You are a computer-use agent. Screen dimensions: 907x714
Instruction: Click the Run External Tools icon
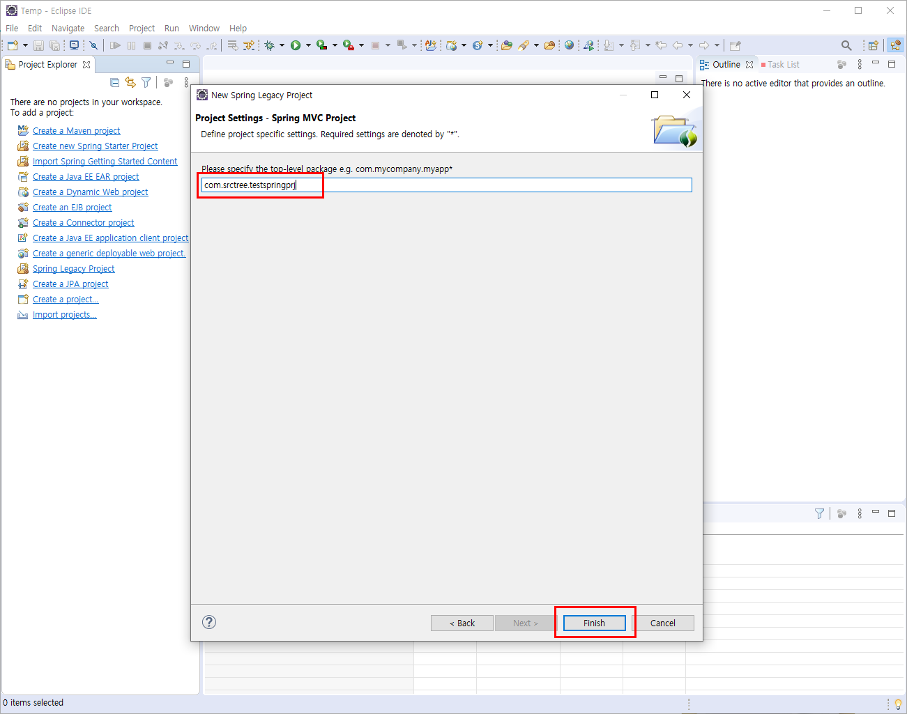pyautogui.click(x=348, y=45)
